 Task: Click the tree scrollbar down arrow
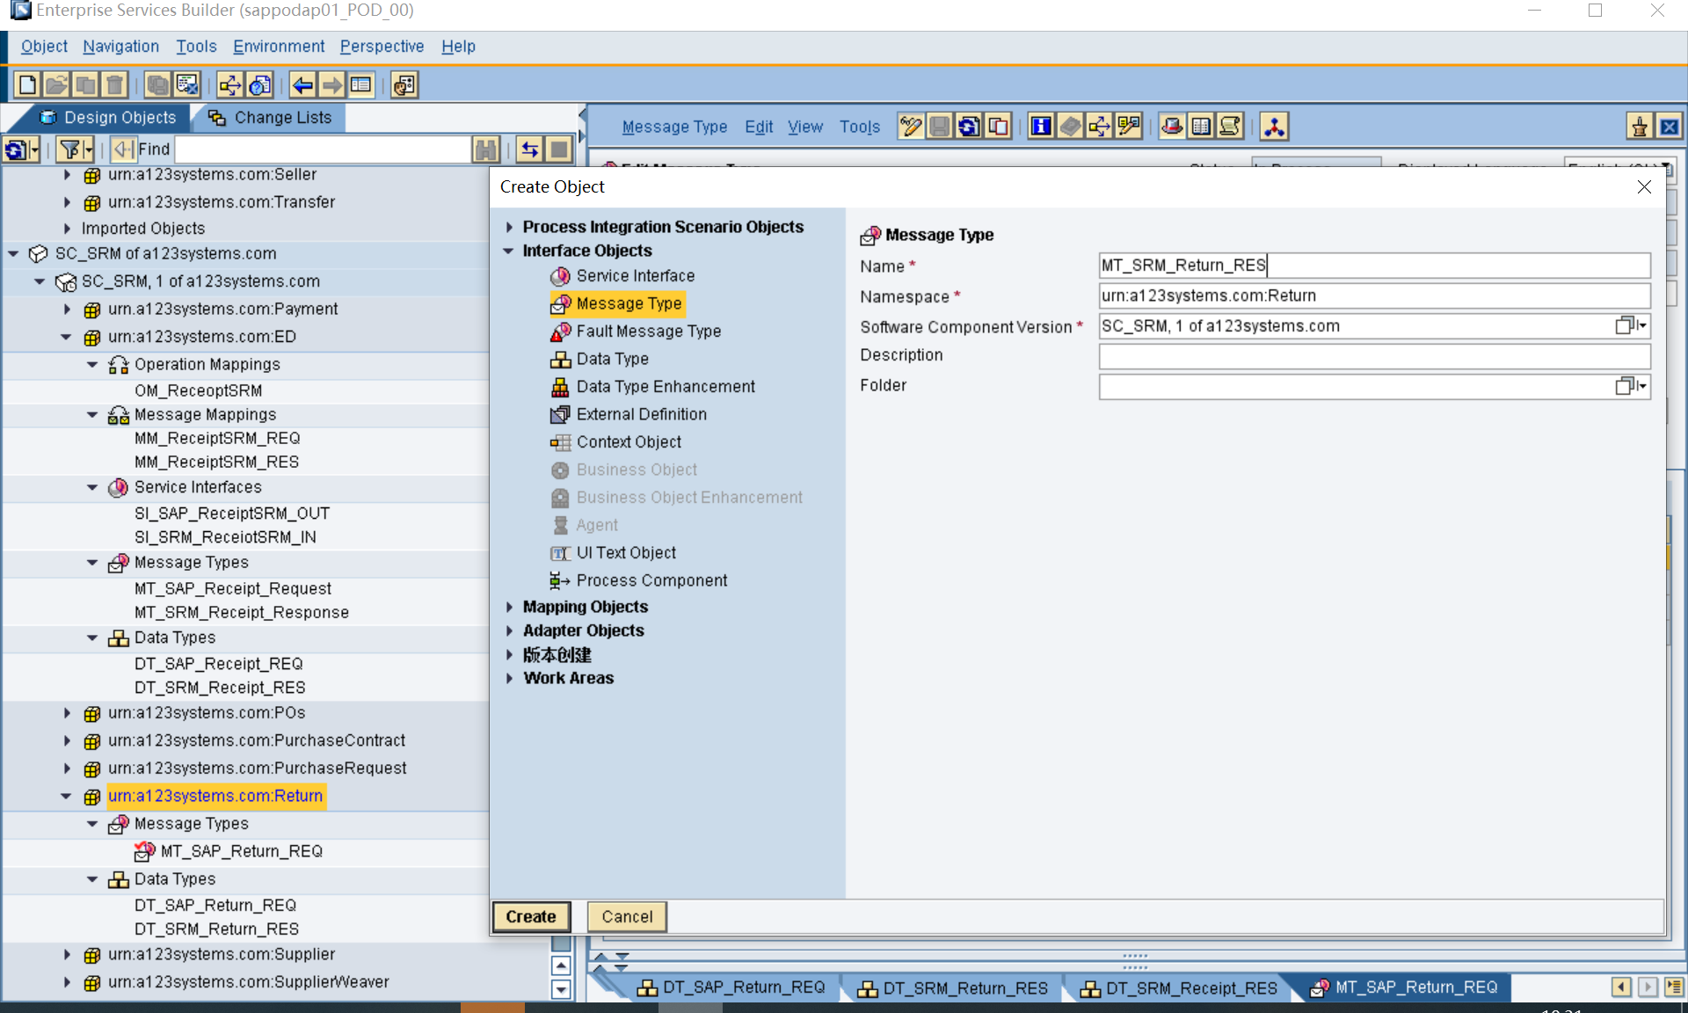(561, 990)
